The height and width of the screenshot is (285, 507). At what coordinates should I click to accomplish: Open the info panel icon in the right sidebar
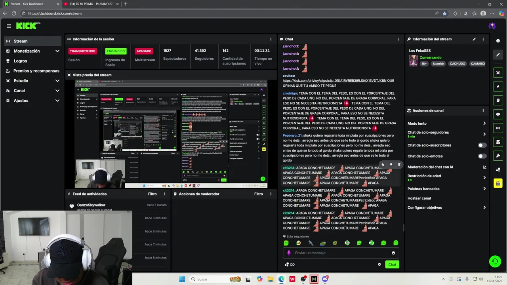coord(498,41)
